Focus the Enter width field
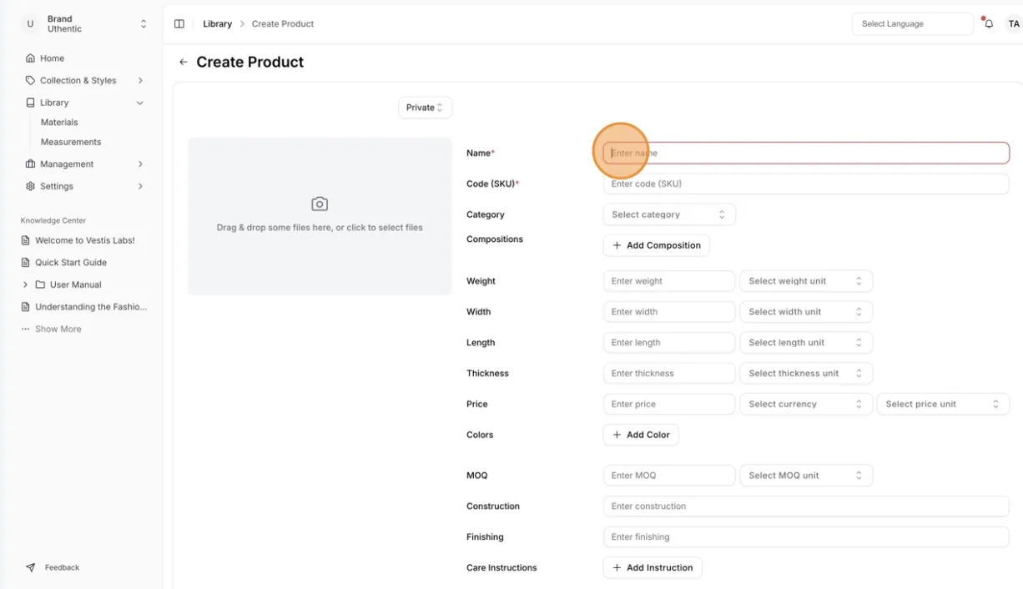Screen dimensions: 1023x589 click(x=669, y=312)
